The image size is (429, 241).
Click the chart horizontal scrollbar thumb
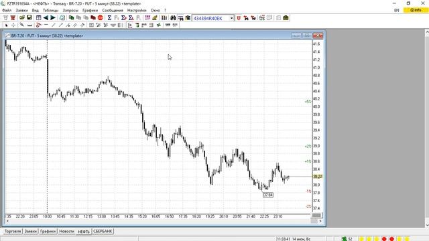(x=314, y=221)
